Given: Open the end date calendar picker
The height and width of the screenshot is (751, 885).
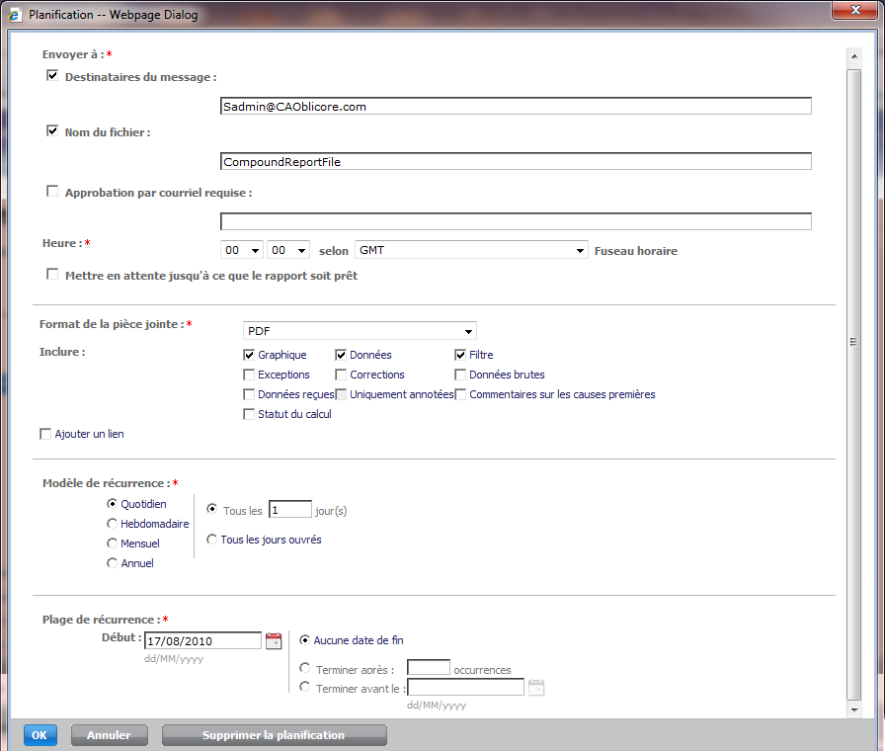Looking at the screenshot, I should click(536, 688).
